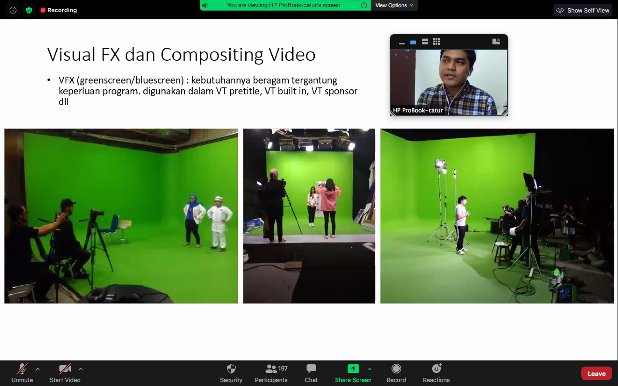Swap shared screen with video using corner icon
The image size is (618, 386).
pos(496,42)
